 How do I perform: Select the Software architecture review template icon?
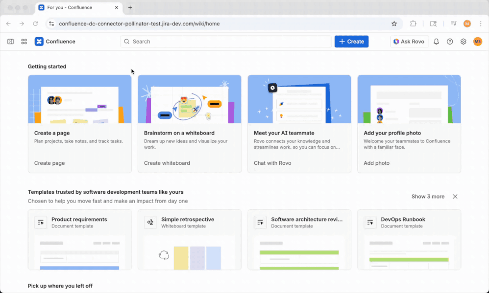260,223
